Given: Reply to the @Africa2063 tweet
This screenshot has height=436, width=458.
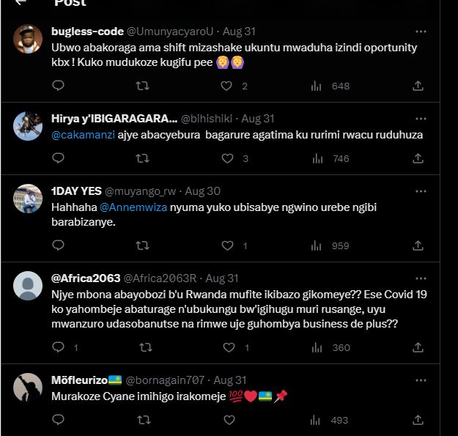Looking at the screenshot, I should click(x=59, y=347).
